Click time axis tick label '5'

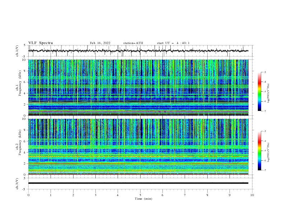[140, 195]
